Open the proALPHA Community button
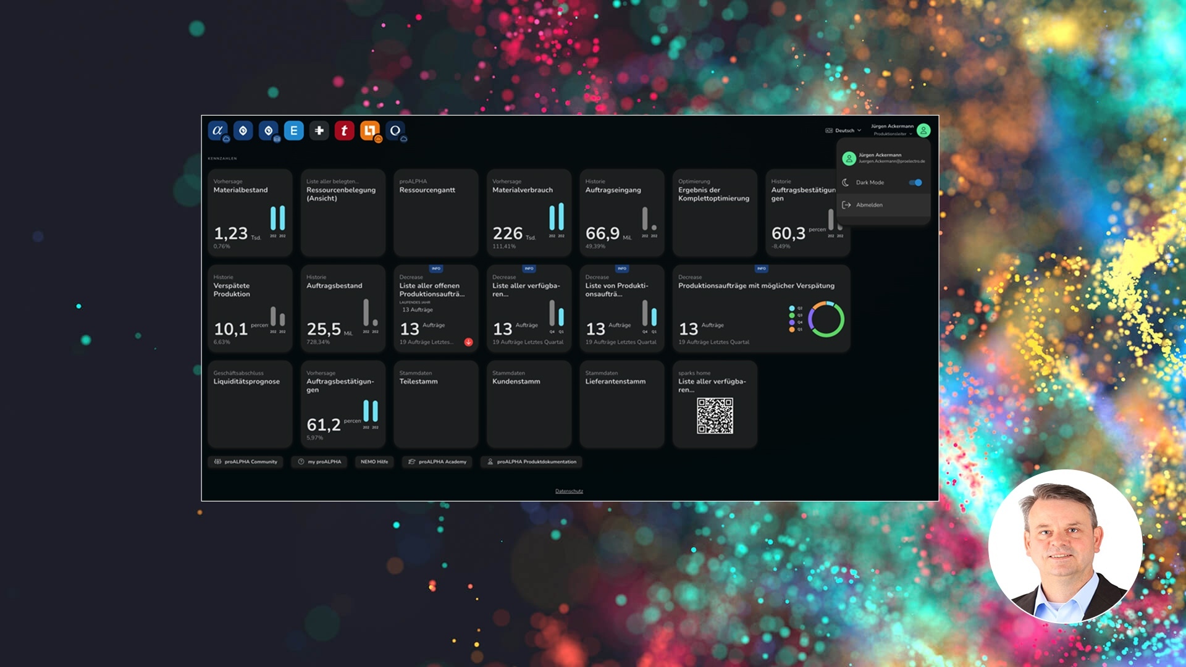Image resolution: width=1186 pixels, height=667 pixels. click(x=246, y=462)
